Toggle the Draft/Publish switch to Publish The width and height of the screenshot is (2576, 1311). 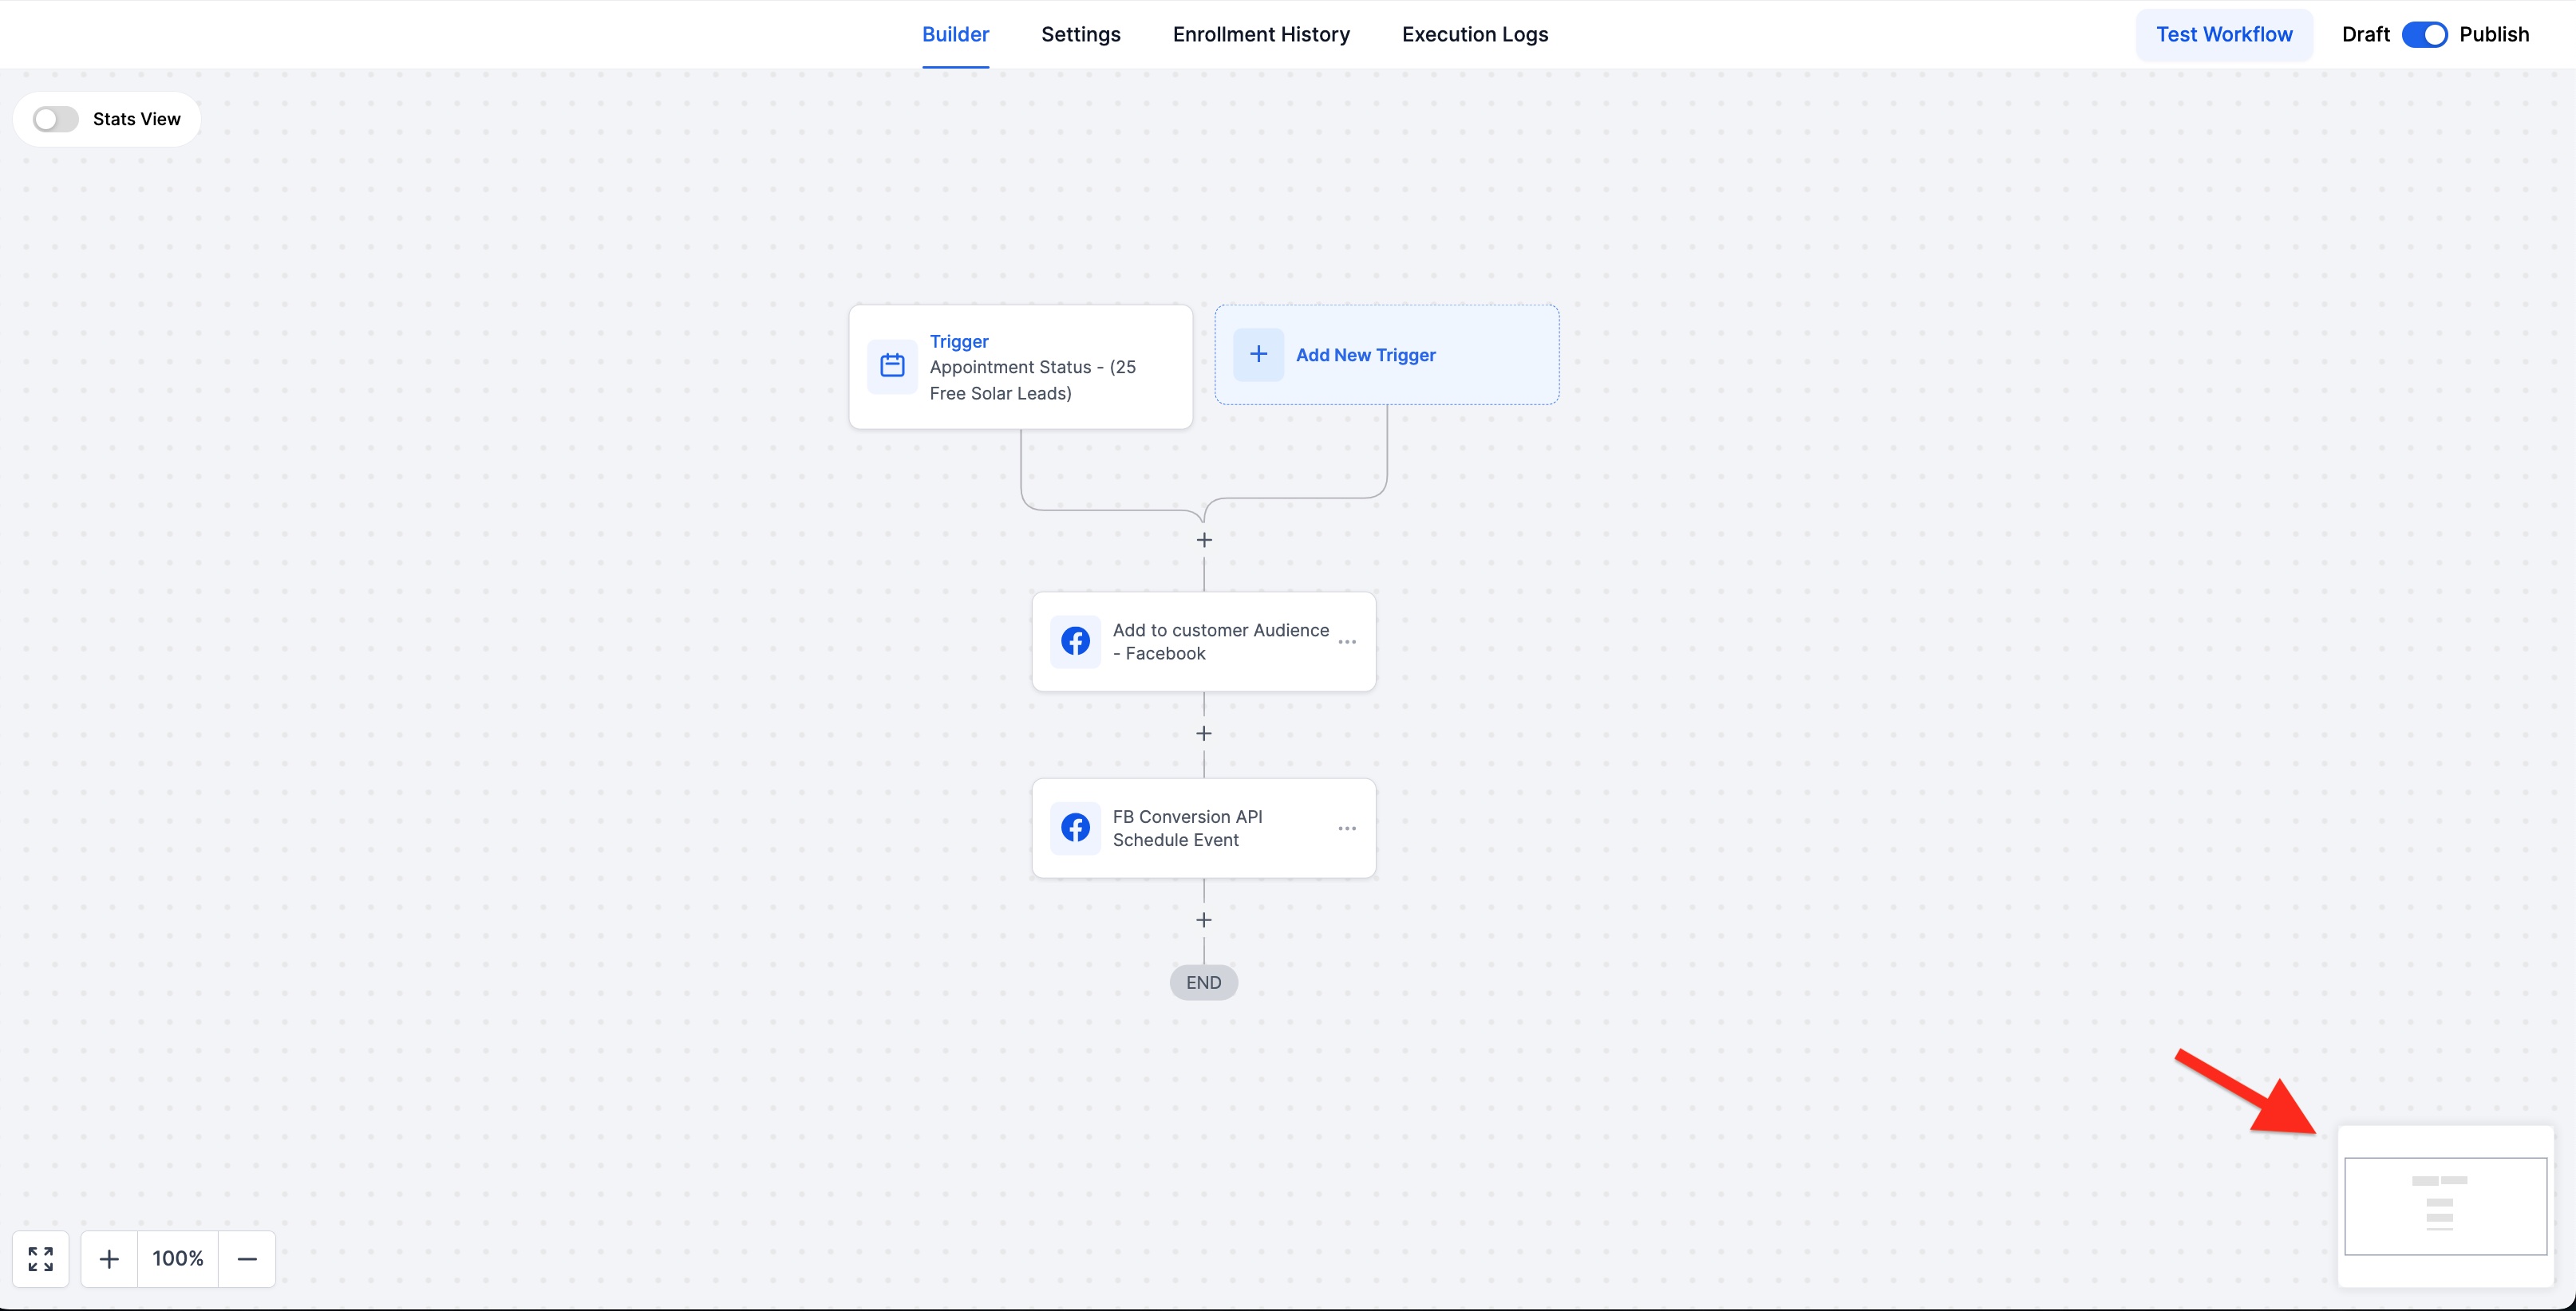[x=2425, y=33]
